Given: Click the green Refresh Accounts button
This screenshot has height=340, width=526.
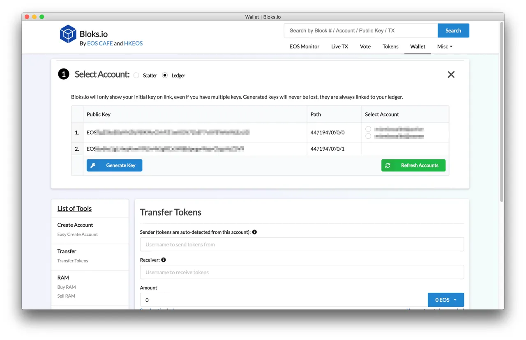Looking at the screenshot, I should (413, 165).
